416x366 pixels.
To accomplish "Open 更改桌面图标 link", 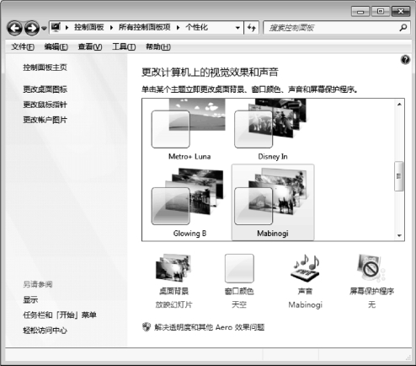I will (45, 89).
